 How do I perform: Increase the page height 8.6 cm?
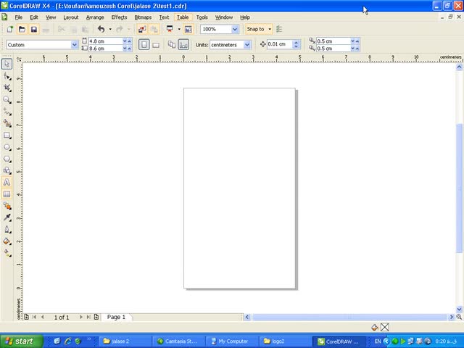(129, 49)
